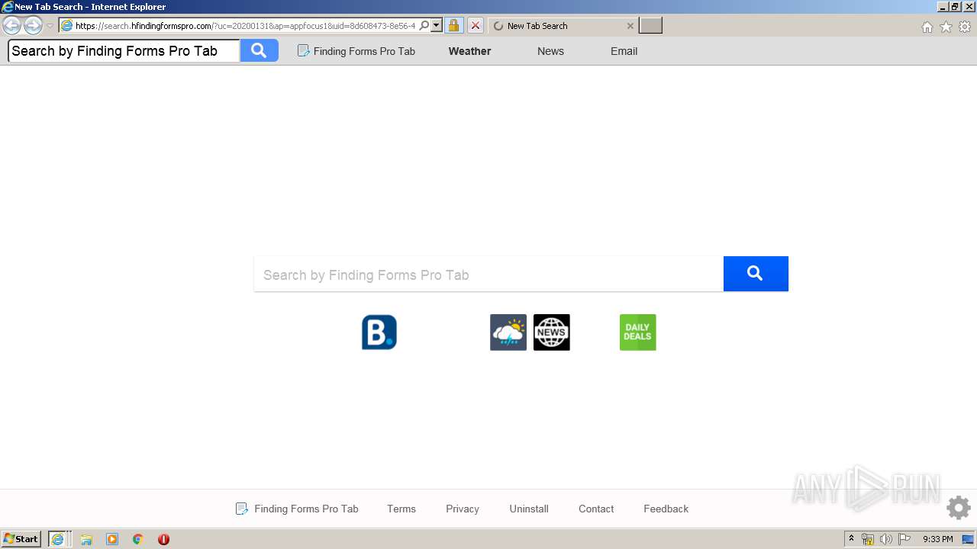Open Windows Explorer folder taskbar icon
The width and height of the screenshot is (977, 549).
point(86,539)
